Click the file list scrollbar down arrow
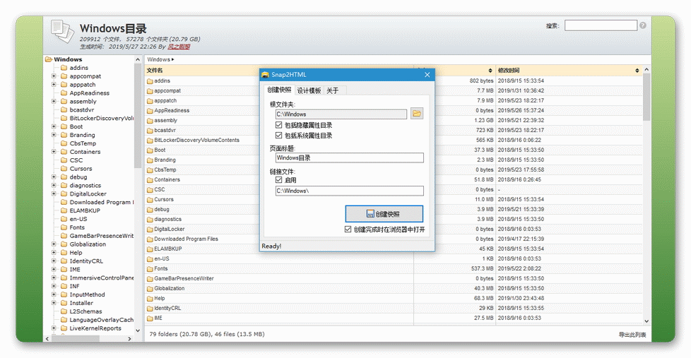Image resolution: width=691 pixels, height=358 pixels. 646,321
